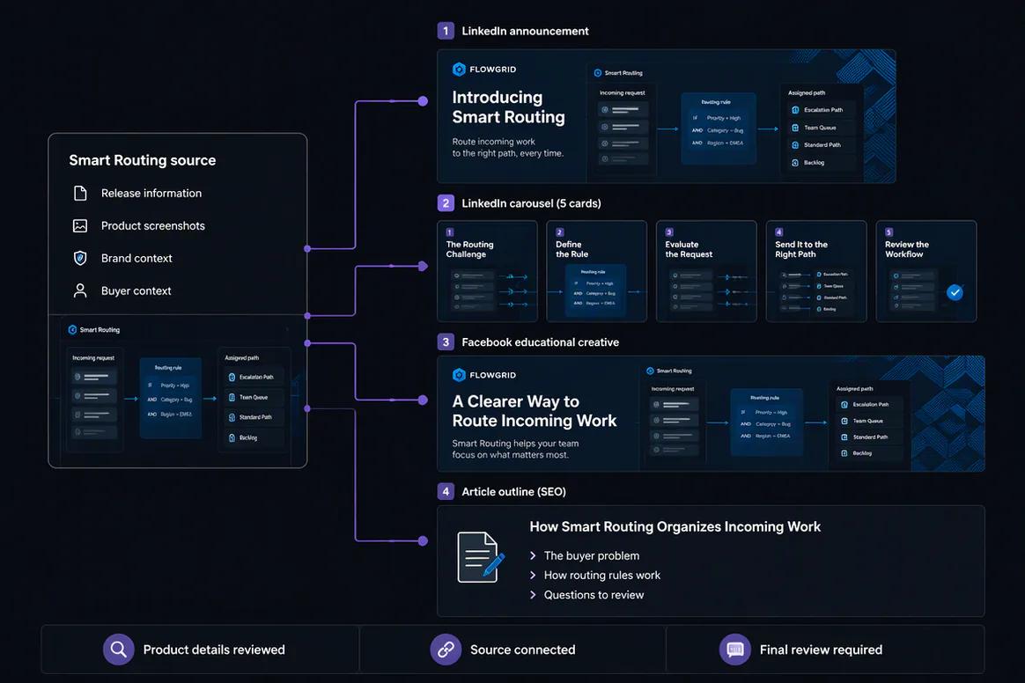Viewport: 1025px width, 683px height.
Task: Select the Smart Routing source heading
Action: pyautogui.click(x=143, y=160)
